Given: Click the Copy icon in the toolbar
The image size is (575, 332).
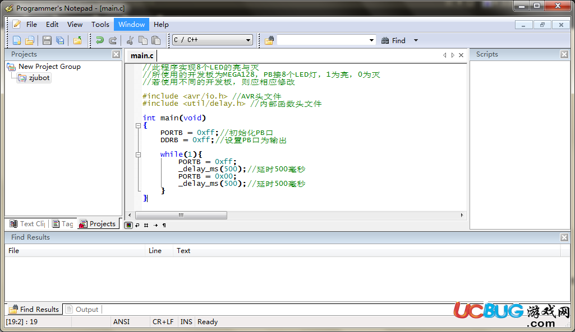Looking at the screenshot, I should tap(143, 40).
